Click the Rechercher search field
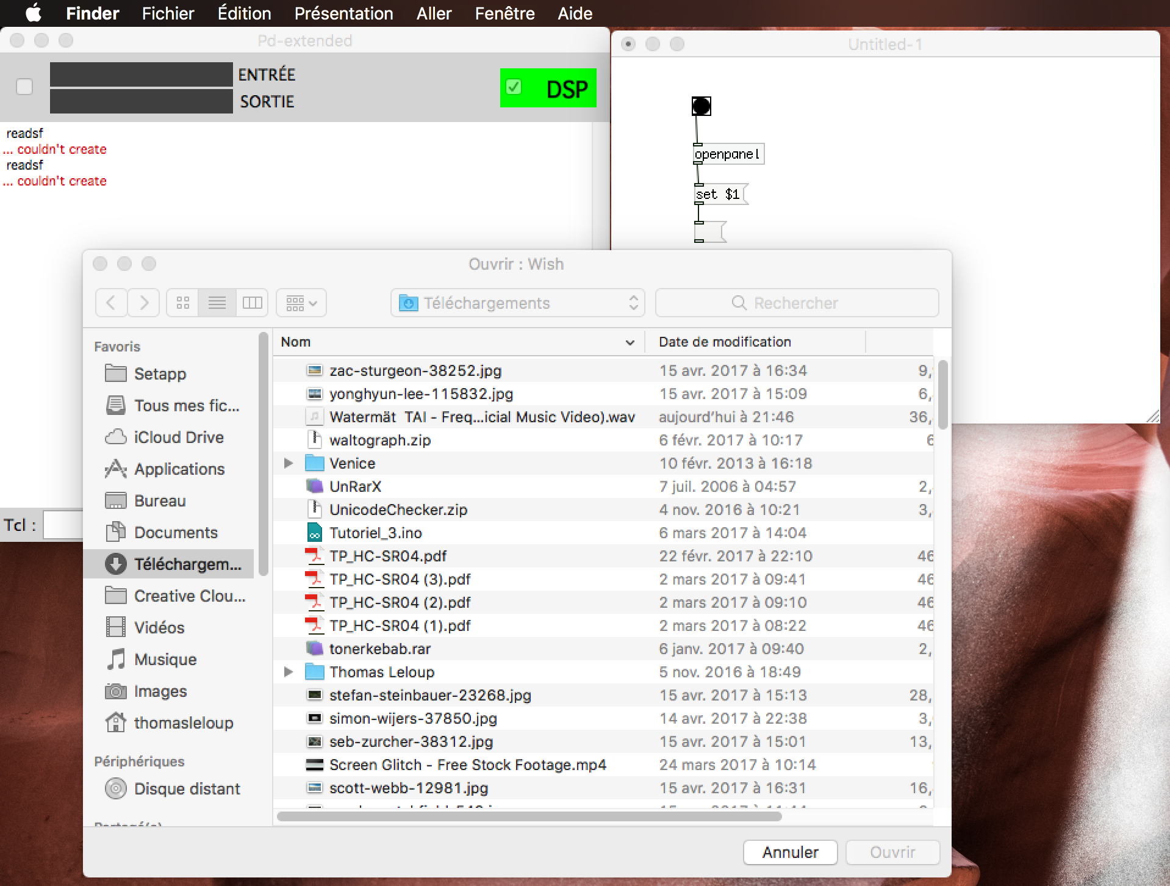1170x886 pixels. 796,303
